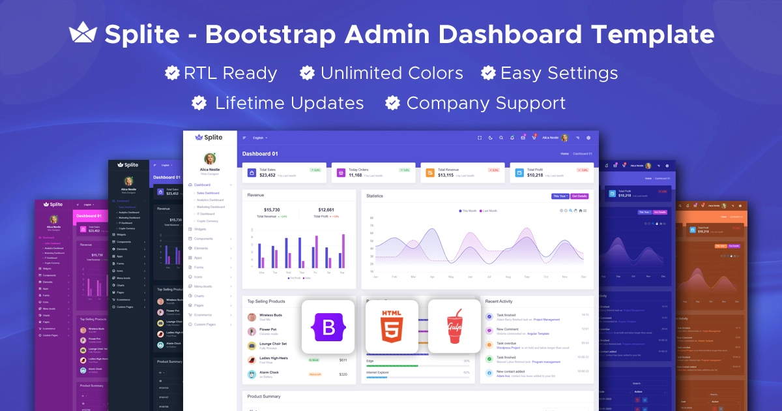
Task: Click Lounge Chair Set row in white dashboard
Action: pyautogui.click(x=300, y=345)
